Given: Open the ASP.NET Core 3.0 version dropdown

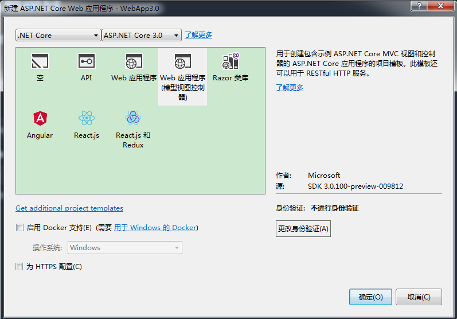Looking at the screenshot, I should 142,35.
